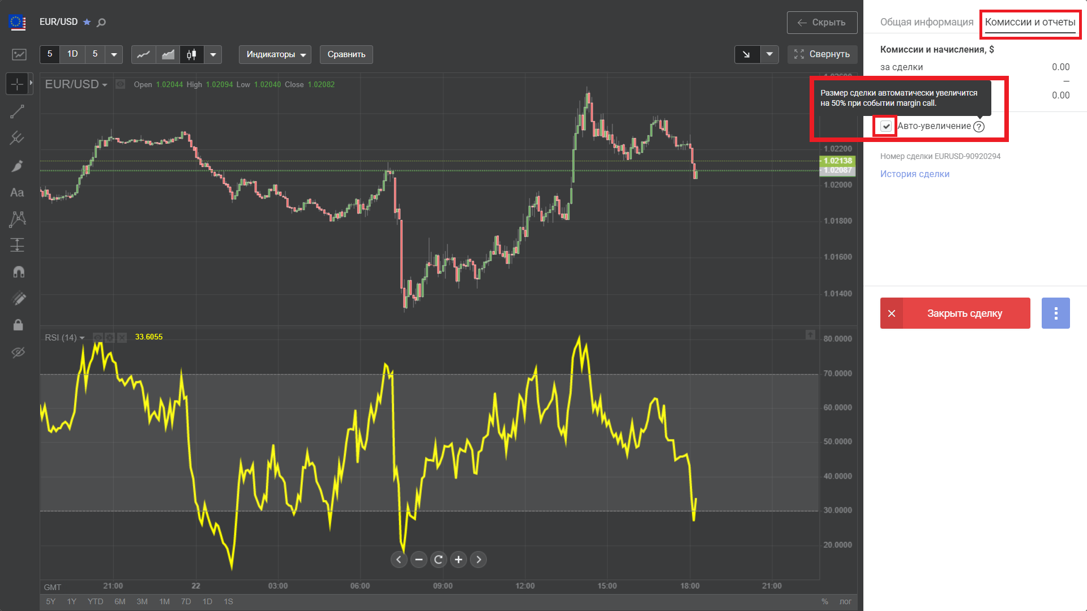The width and height of the screenshot is (1087, 611).
Task: Uncheck the Авто-увеличение checkbox
Action: click(886, 126)
